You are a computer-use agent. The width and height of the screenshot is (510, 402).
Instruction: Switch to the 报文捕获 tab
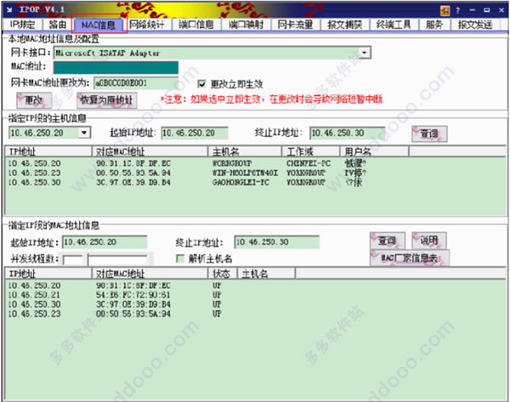point(345,25)
